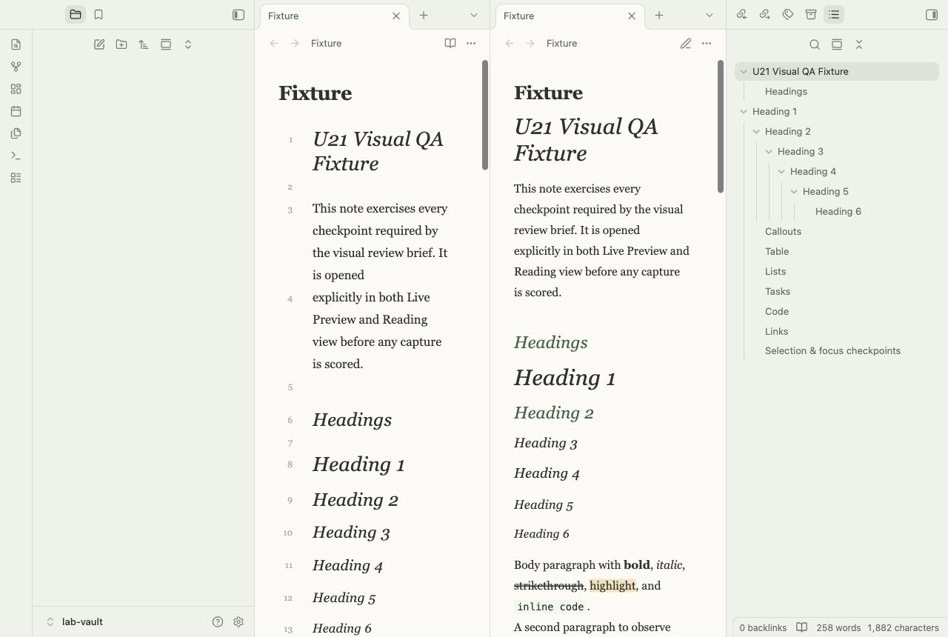Switch right pane to editing view
948x637 pixels.
686,43
